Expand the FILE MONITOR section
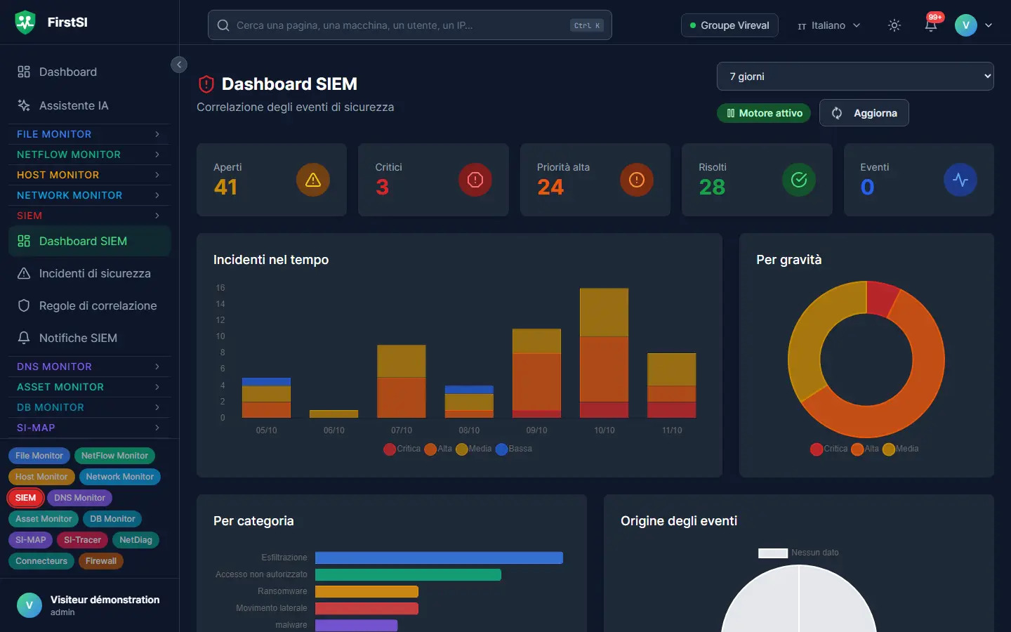The width and height of the screenshot is (1011, 632). (89, 134)
